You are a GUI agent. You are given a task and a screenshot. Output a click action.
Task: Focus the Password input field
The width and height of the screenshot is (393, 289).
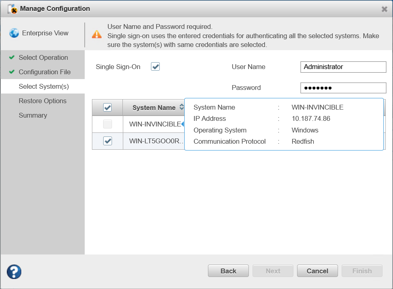pyautogui.click(x=343, y=88)
